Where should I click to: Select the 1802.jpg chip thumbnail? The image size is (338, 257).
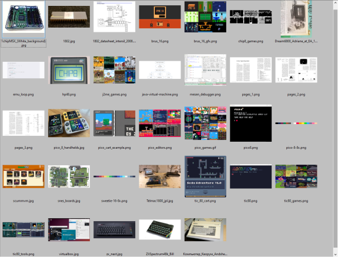(x=69, y=16)
